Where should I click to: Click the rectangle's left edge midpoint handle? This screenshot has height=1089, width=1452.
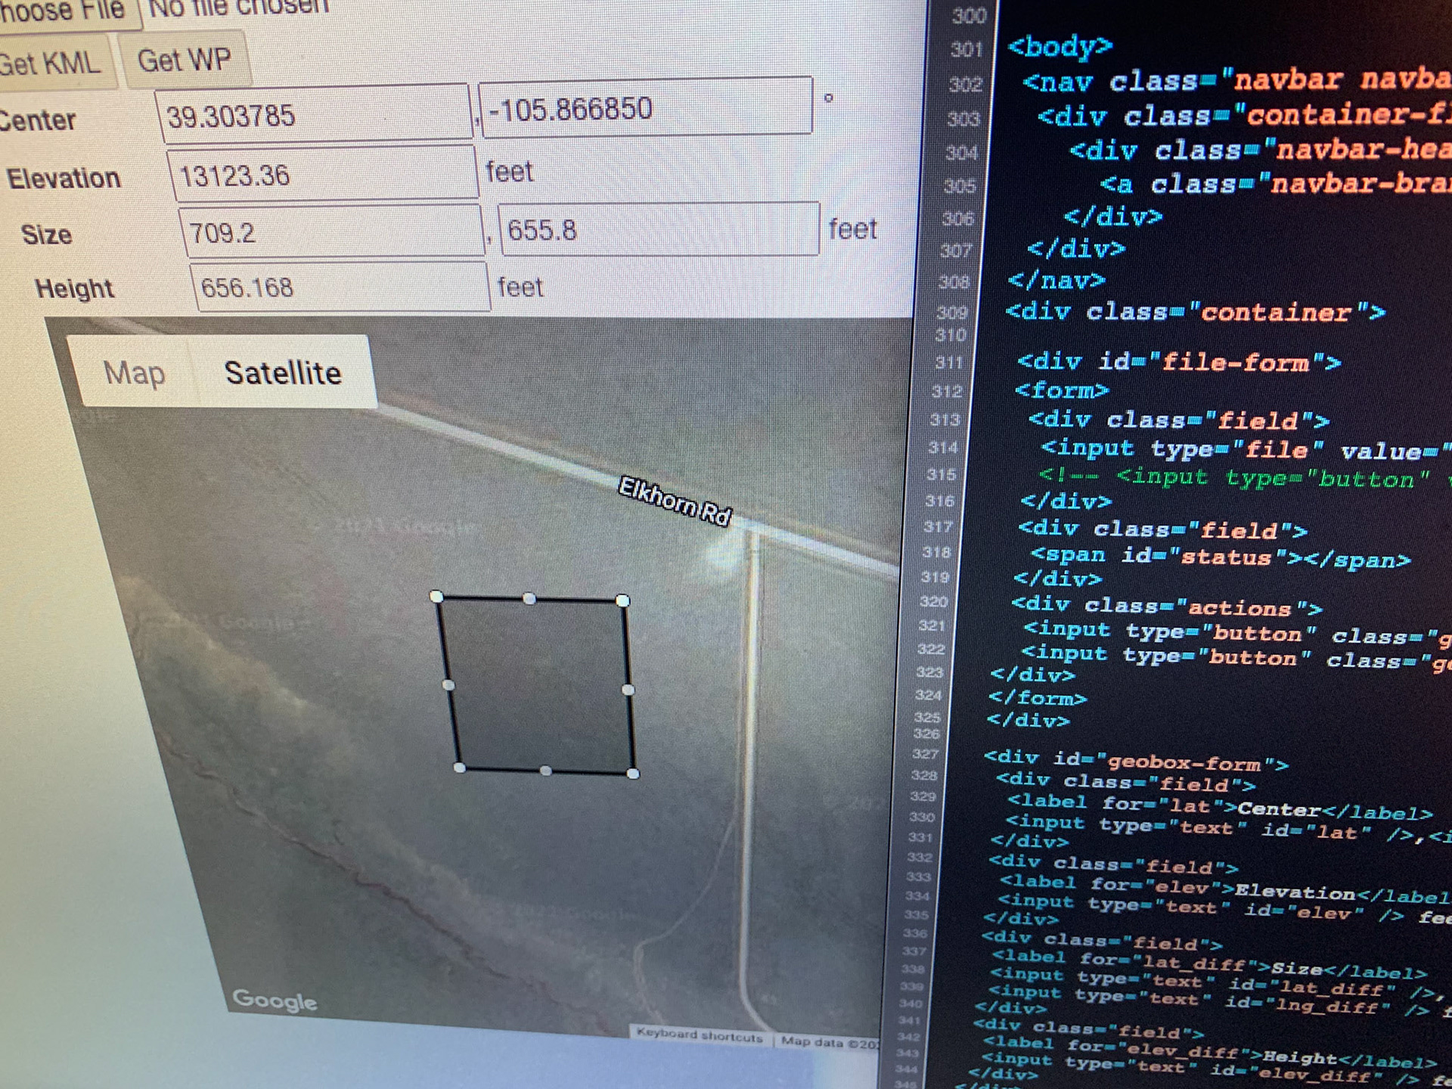pyautogui.click(x=448, y=684)
